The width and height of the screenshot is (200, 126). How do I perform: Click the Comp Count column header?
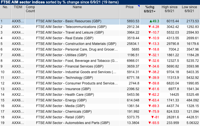click(30, 9)
